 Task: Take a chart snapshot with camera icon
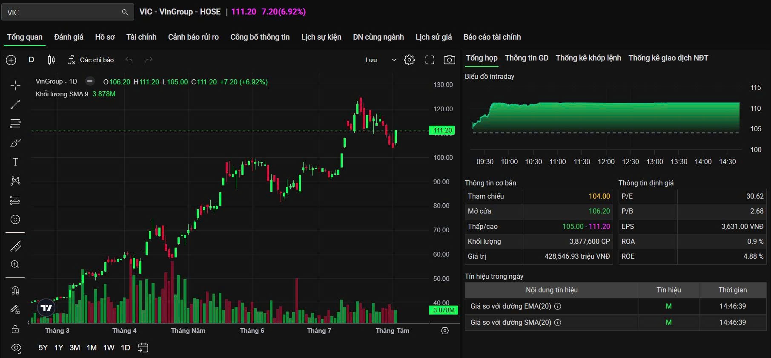coord(449,60)
